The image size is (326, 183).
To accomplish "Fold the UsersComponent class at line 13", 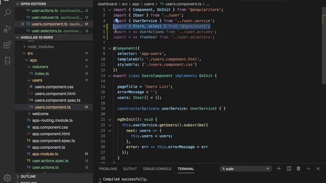I will click(x=110, y=76).
